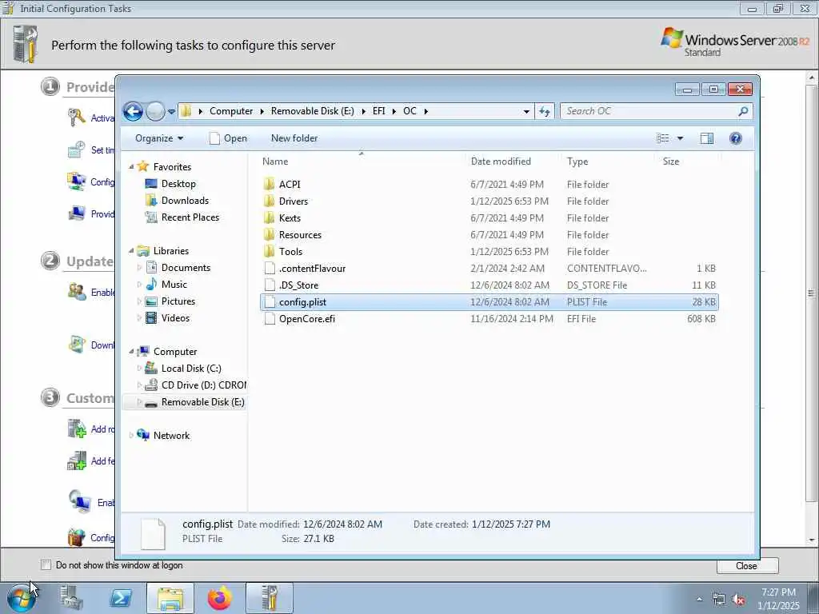Image resolution: width=819 pixels, height=614 pixels.
Task: Sort by Size column header
Action: (671, 161)
